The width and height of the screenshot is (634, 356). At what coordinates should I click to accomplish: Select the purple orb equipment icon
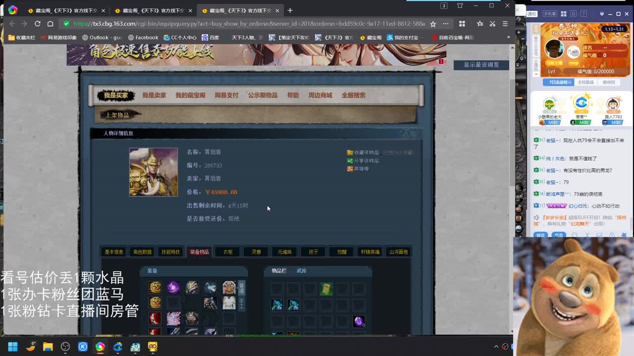point(173,287)
